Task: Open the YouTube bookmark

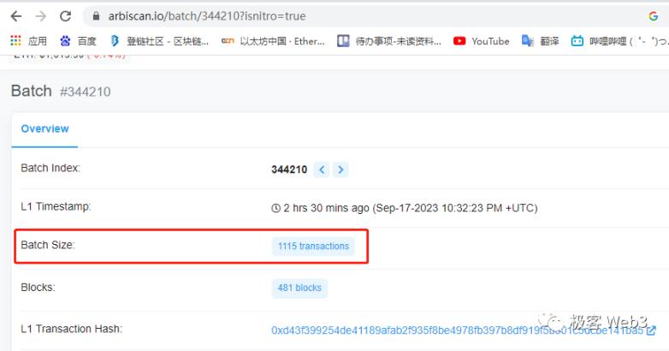Action: click(482, 41)
